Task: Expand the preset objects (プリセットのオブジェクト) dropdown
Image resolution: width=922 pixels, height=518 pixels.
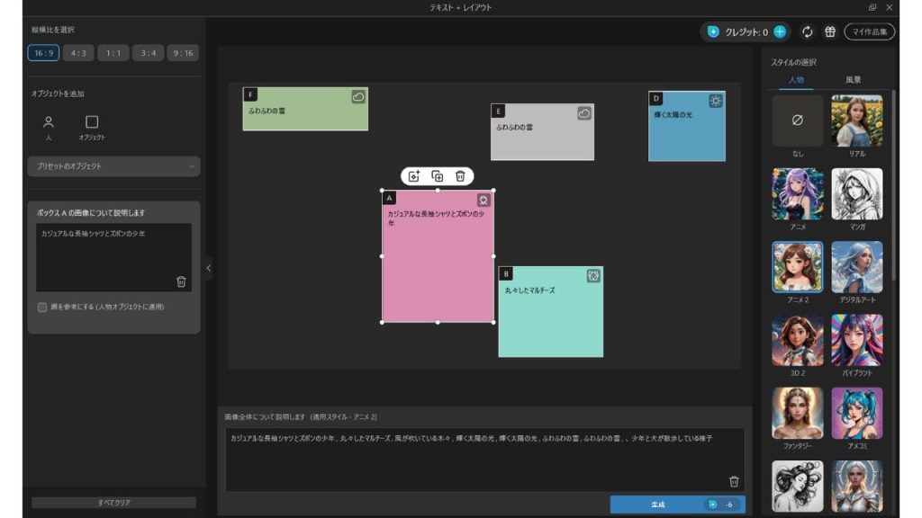Action: click(x=113, y=166)
